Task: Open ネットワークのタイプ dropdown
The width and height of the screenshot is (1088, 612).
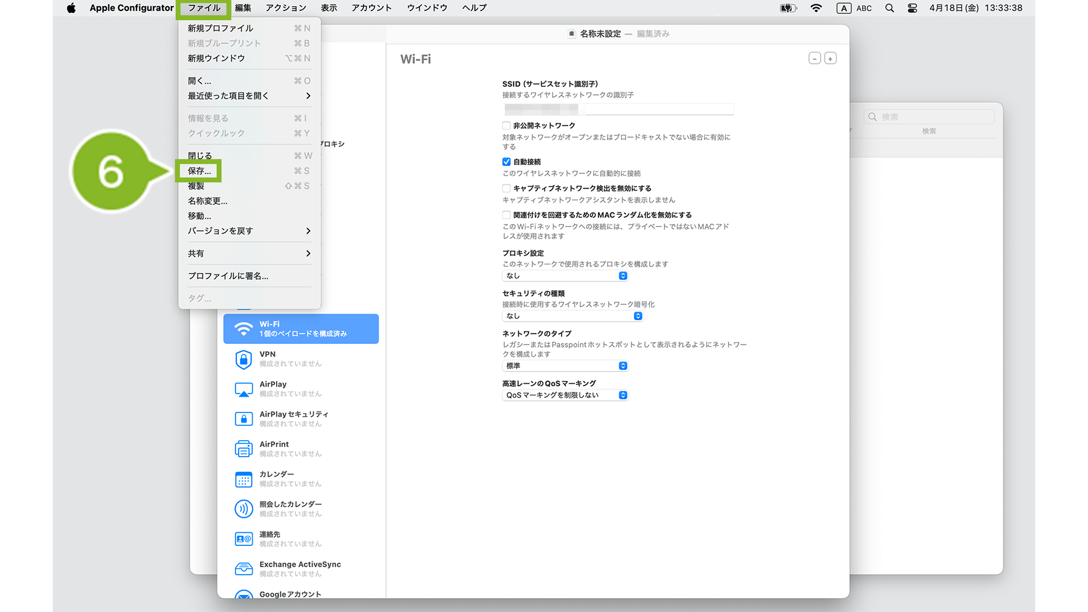Action: 565,365
